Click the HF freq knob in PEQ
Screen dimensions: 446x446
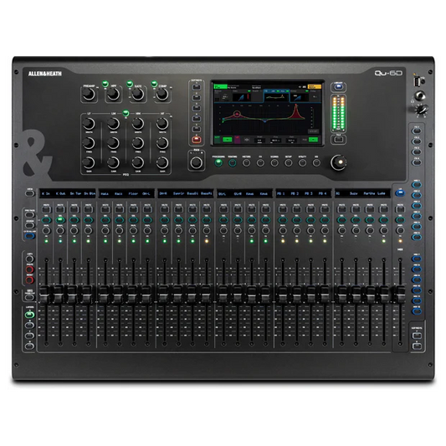[x=162, y=143]
